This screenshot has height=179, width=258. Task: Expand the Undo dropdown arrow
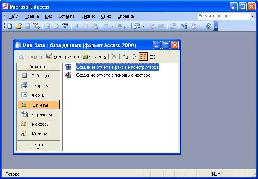tap(112, 26)
